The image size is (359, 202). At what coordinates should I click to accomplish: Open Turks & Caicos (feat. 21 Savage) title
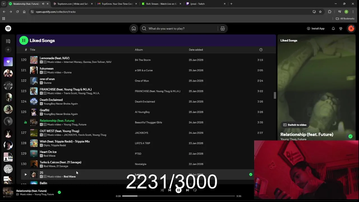click(x=61, y=162)
